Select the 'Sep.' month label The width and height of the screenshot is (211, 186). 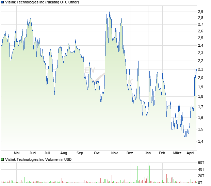coord(80,153)
